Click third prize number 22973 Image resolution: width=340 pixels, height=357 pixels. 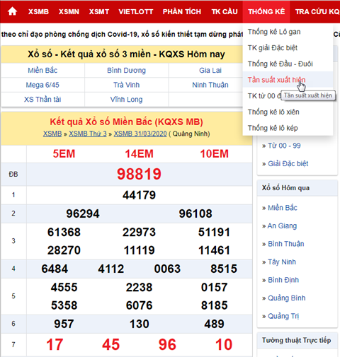click(139, 232)
